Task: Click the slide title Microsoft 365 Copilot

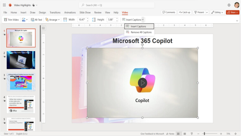Action: 142,41
